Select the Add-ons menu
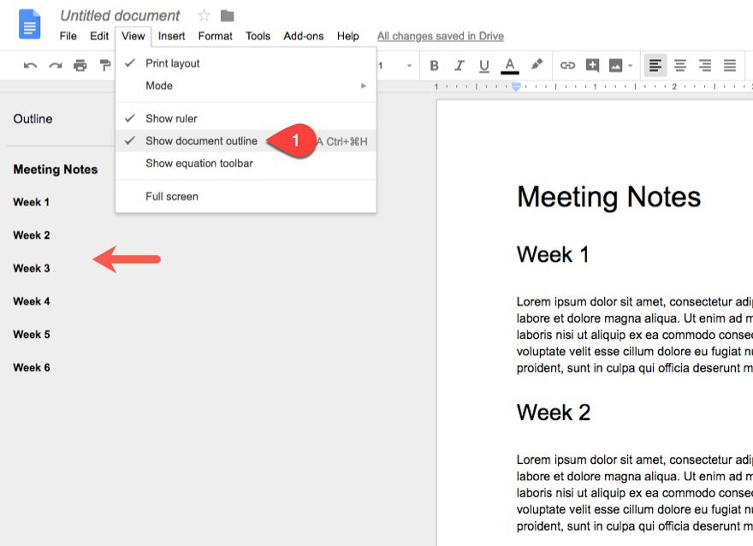This screenshot has width=753, height=546. 303,36
